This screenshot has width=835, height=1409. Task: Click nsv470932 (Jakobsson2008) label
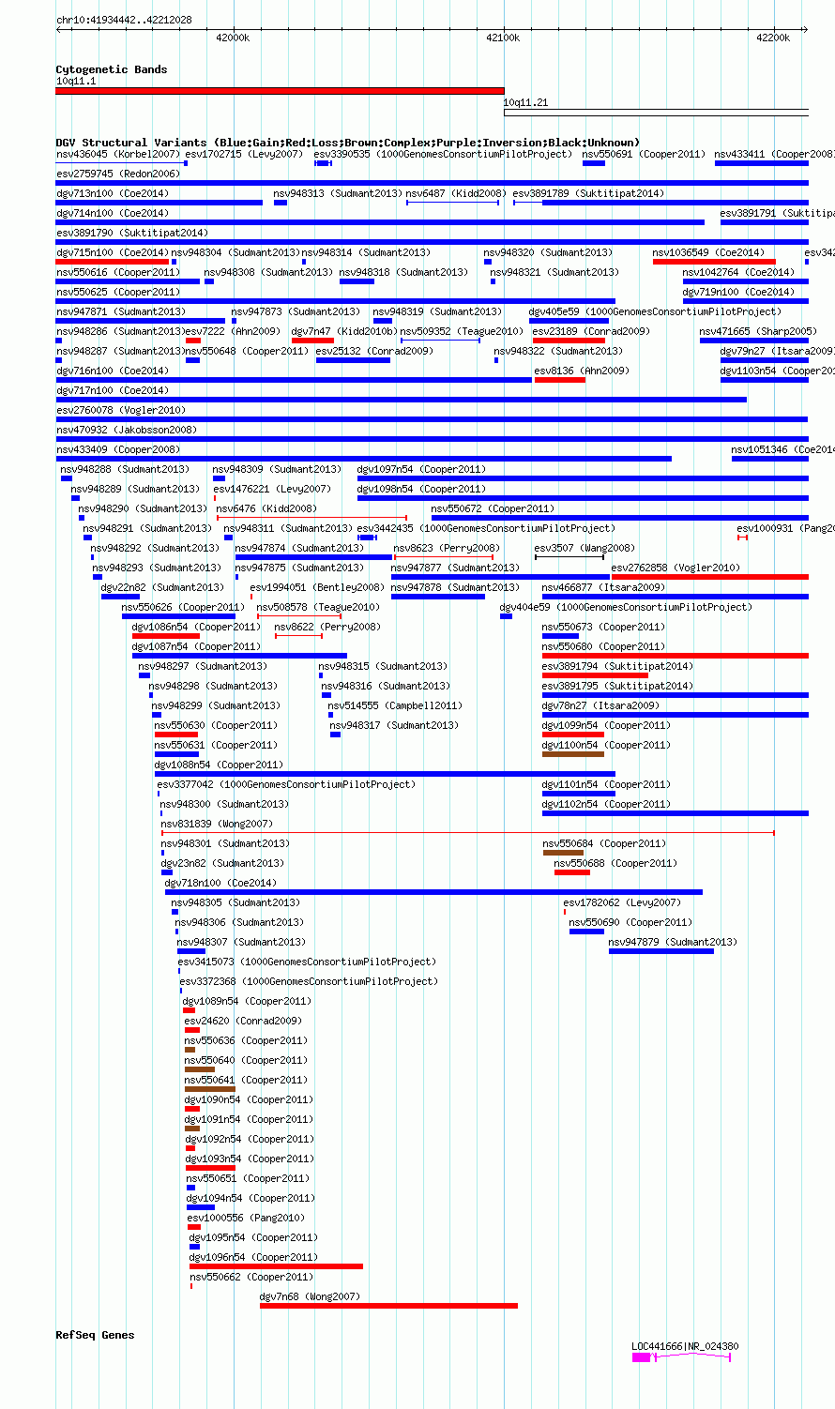point(127,430)
